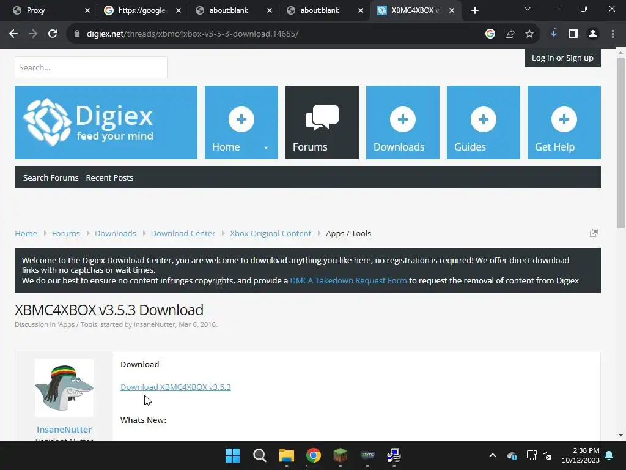Open the Get Help navigation tile

pos(564,122)
